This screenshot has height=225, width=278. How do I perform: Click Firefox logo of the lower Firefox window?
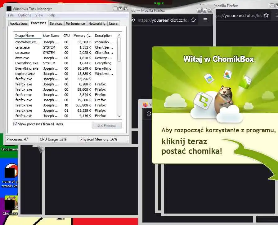[146, 105]
